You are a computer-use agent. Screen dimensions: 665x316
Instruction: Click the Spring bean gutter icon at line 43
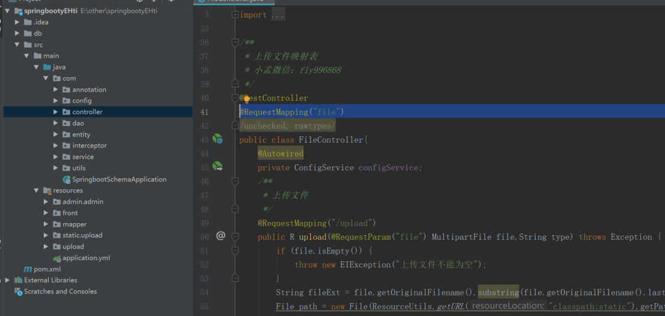(217, 138)
